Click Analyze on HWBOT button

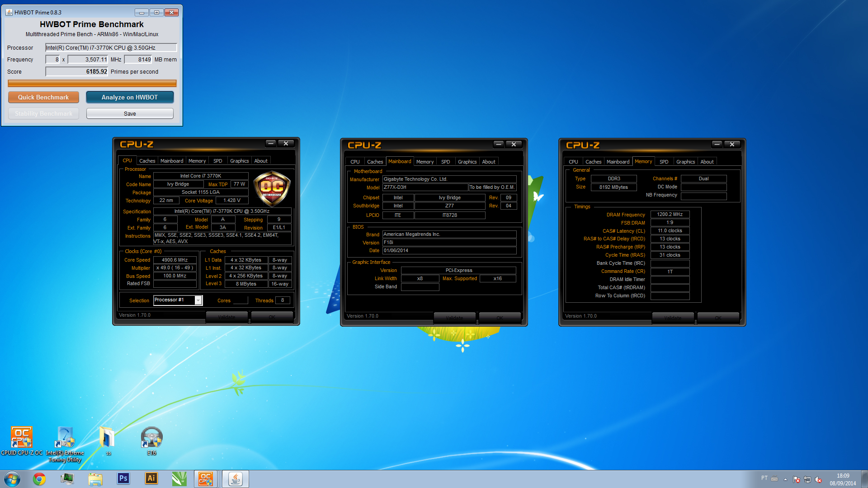coord(130,97)
